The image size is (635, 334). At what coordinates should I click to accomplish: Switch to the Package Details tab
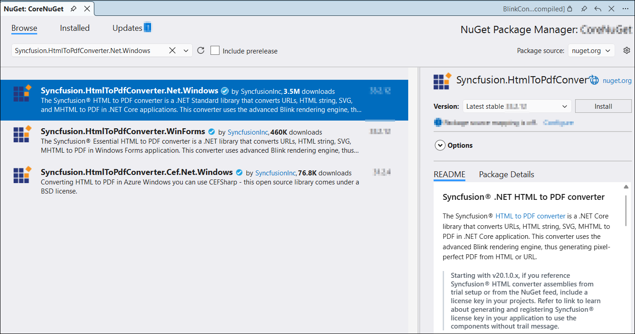coord(507,174)
